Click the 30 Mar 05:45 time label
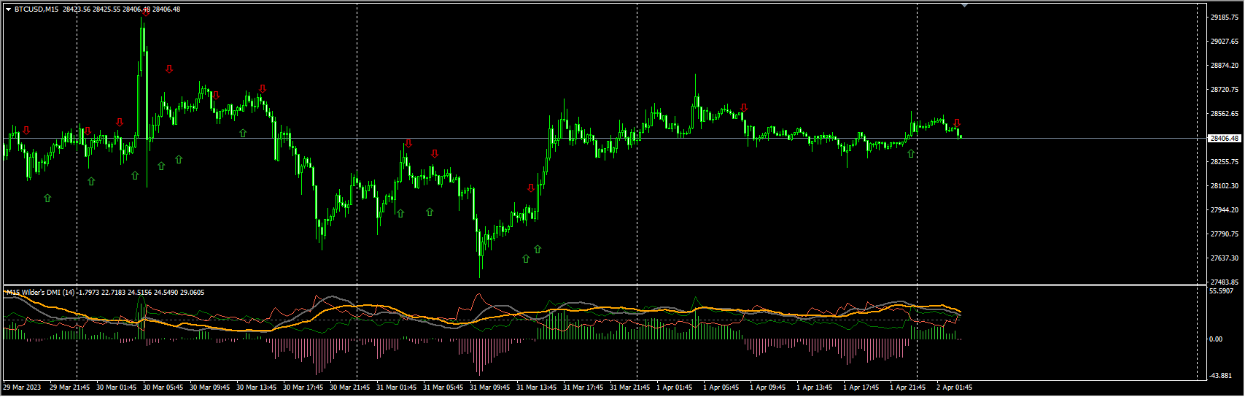This screenshot has height=397, width=1245. pyautogui.click(x=163, y=388)
